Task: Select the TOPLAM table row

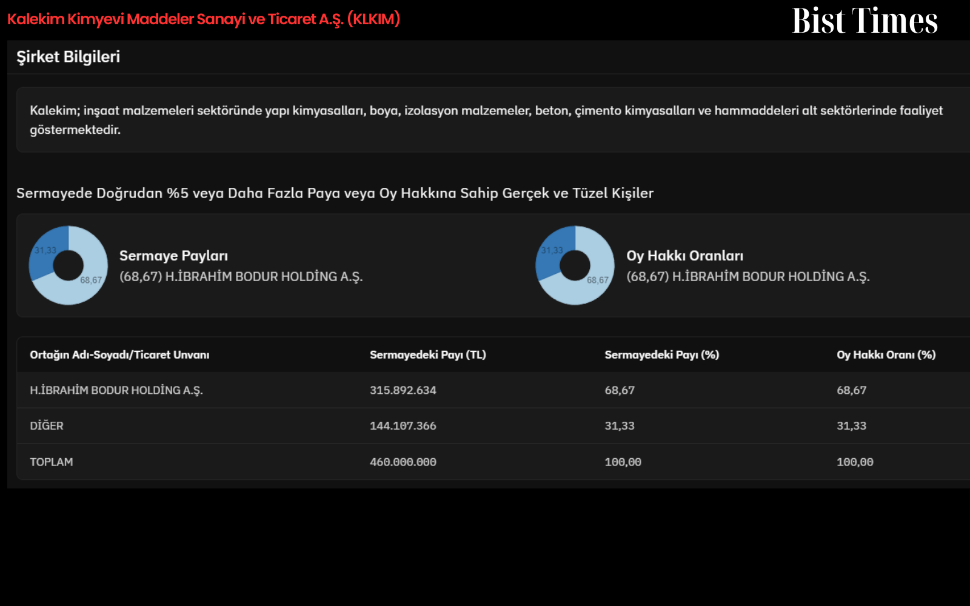Action: tap(493, 462)
